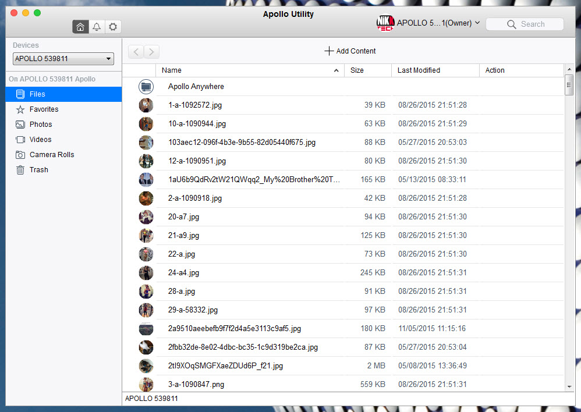
Task: Click date 05/13/2015 08:33:11
Action: point(432,180)
